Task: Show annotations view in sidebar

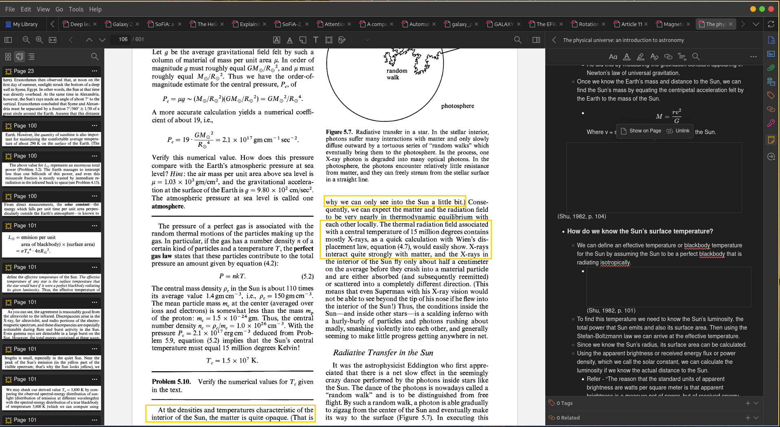Action: pos(20,57)
